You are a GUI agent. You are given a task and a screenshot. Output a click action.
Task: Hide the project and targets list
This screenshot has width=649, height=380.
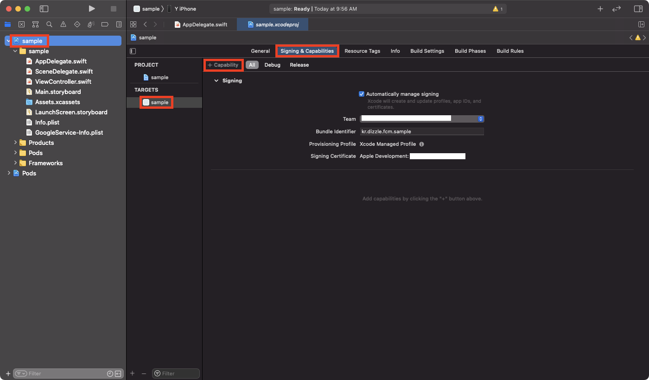(x=133, y=51)
